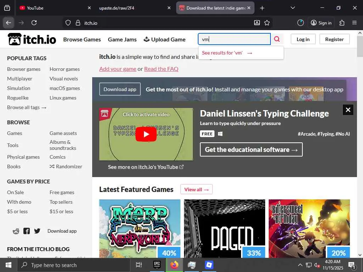The width and height of the screenshot is (363, 272).
Task: Click the Register button
Action: click(x=334, y=39)
